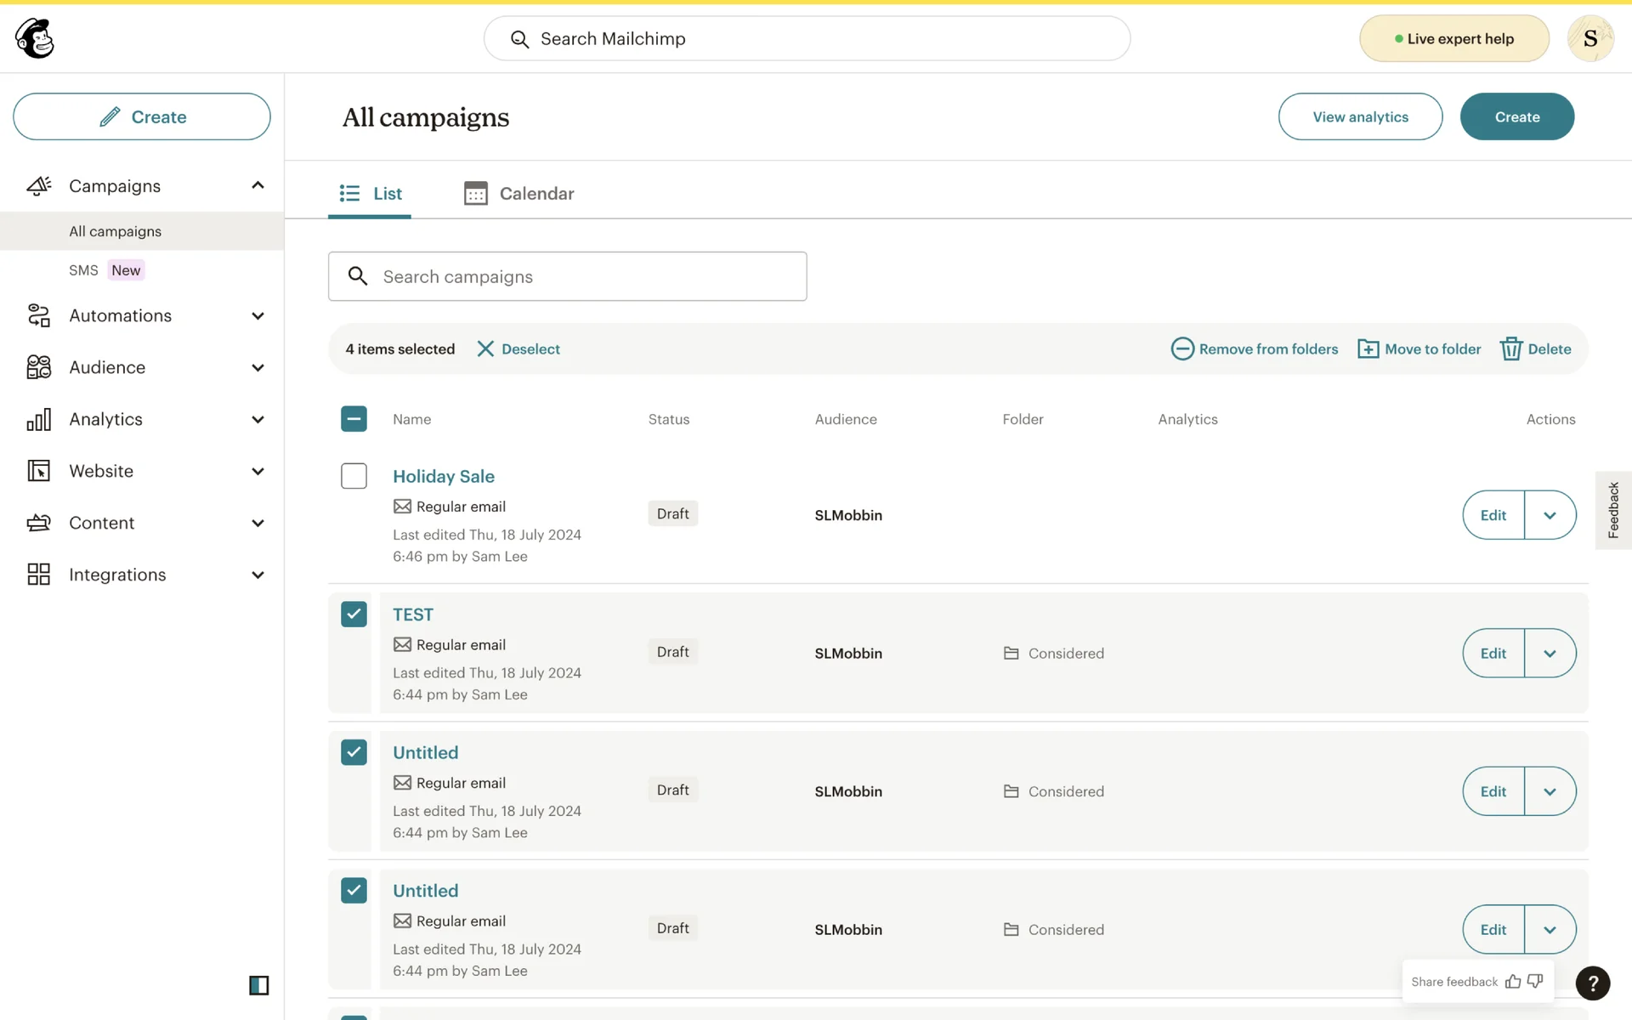Click the Delete trash icon
Screen dimensions: 1632x1020
tap(1510, 348)
